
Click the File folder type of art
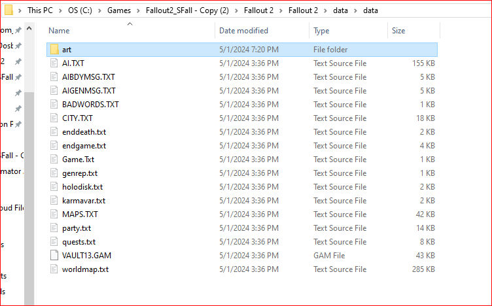pos(330,50)
